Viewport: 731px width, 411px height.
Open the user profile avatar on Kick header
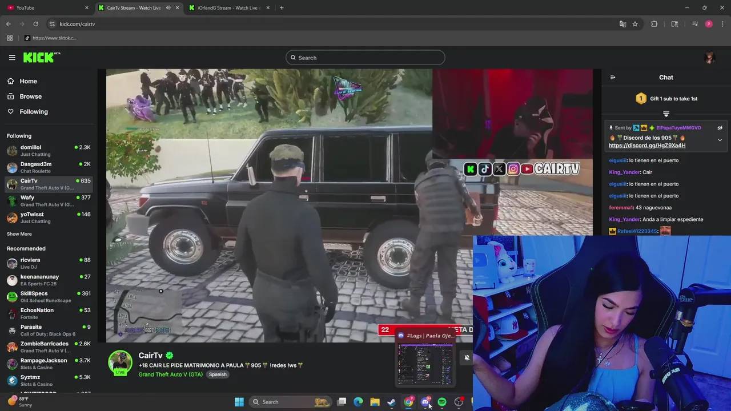710,58
